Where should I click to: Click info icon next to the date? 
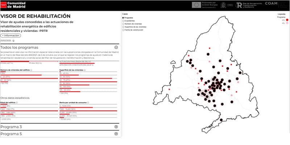(13, 41)
